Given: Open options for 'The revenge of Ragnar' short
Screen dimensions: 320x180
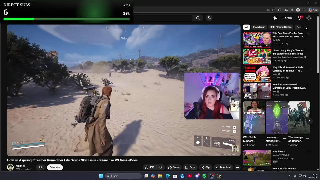Looking at the screenshot, I should 307,138.
